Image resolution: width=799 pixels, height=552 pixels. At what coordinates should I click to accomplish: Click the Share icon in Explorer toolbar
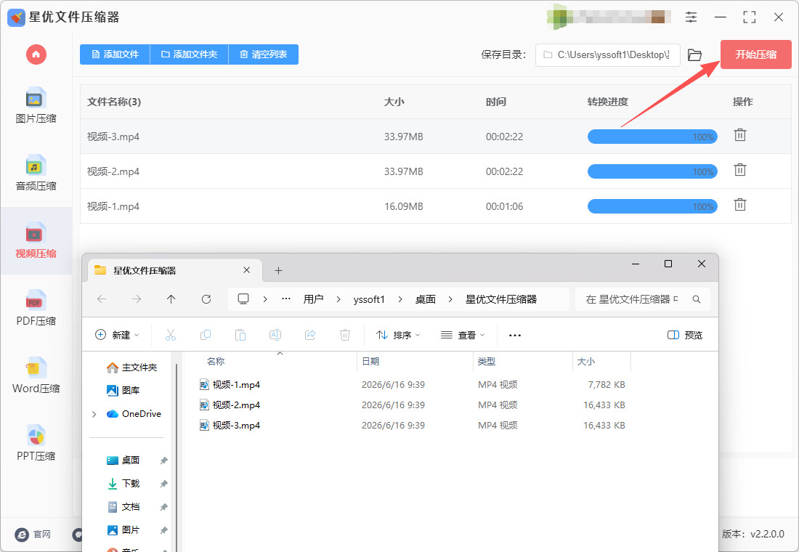click(310, 335)
